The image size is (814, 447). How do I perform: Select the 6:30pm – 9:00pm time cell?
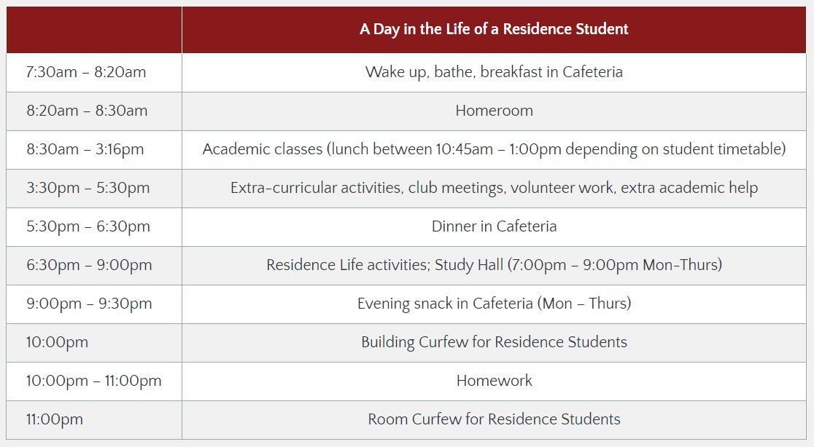(89, 265)
